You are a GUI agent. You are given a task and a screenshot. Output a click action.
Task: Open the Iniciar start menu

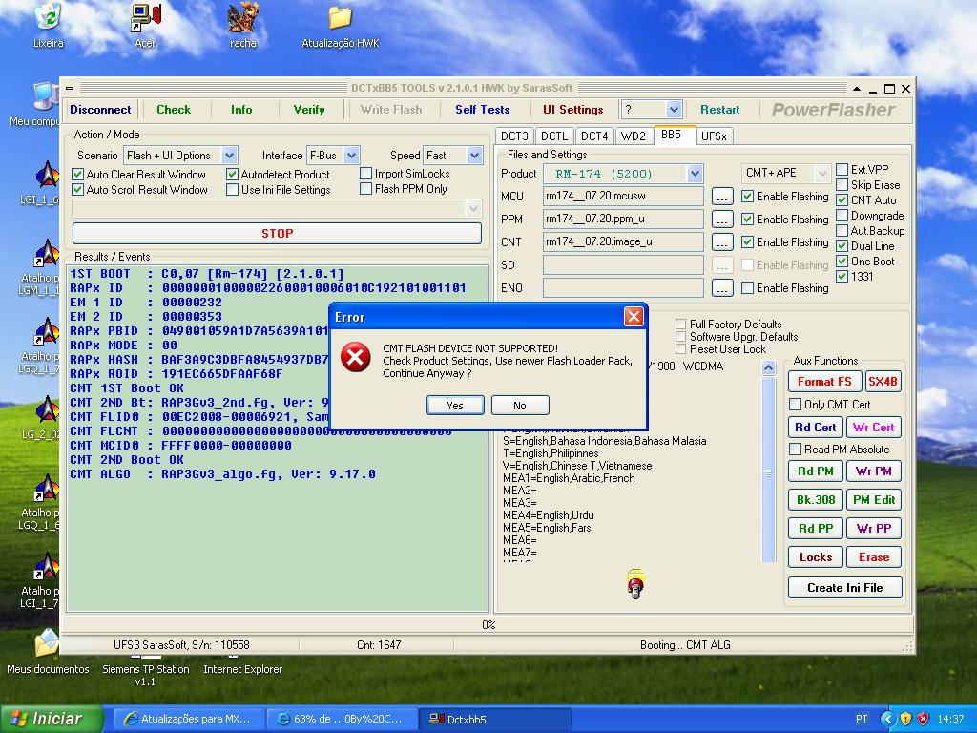coord(50,719)
